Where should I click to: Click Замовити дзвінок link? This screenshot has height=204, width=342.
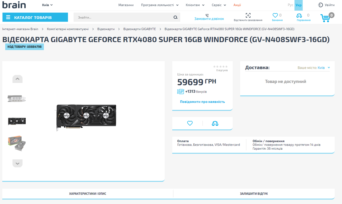coord(209,19)
